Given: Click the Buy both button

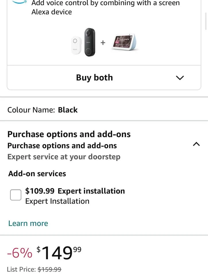Looking at the screenshot, I should point(94,78).
